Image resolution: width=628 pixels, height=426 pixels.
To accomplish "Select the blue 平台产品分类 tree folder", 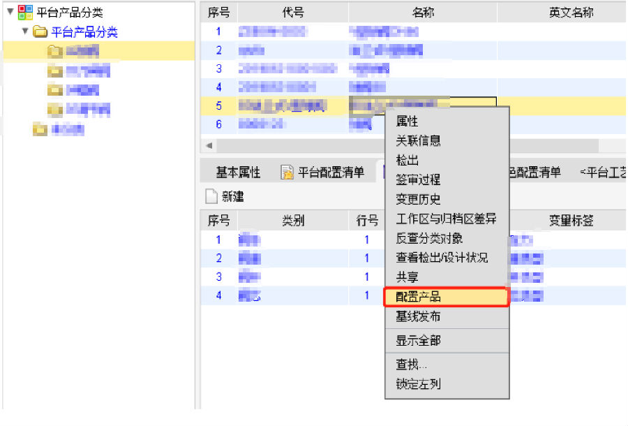I will pyautogui.click(x=84, y=31).
